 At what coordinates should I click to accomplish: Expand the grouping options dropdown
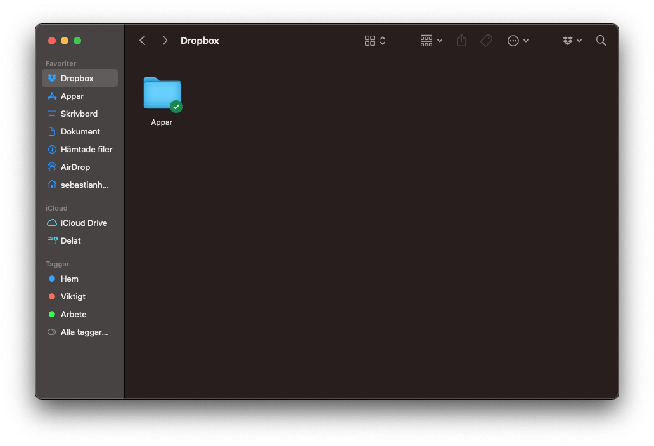click(x=432, y=41)
